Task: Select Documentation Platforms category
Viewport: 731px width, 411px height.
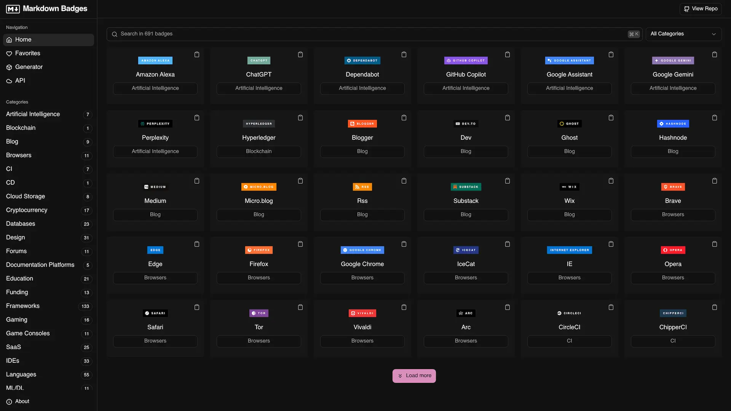Action: point(48,265)
